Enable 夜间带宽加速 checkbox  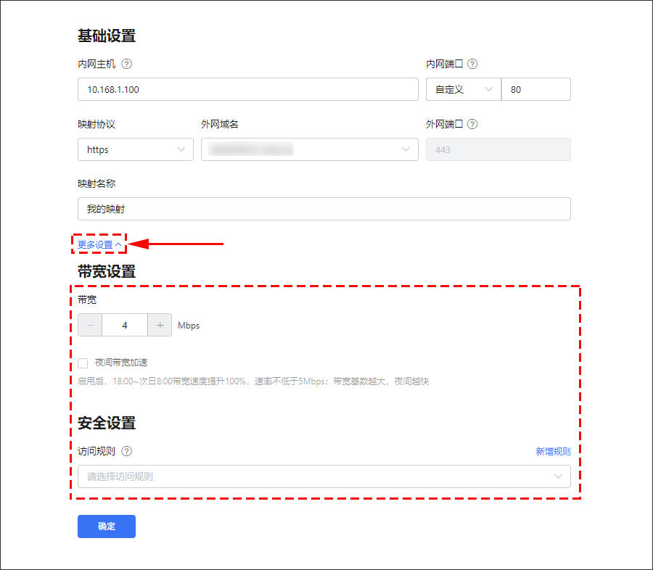coord(83,363)
